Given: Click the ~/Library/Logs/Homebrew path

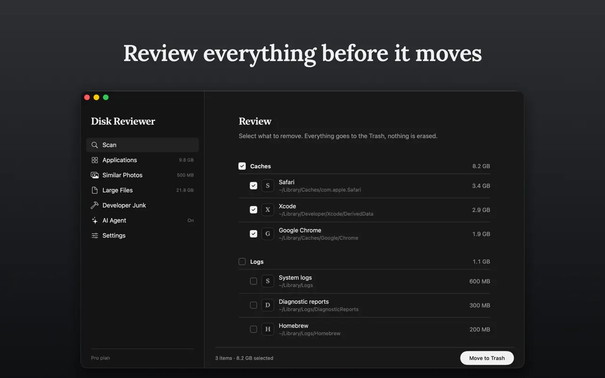Looking at the screenshot, I should pos(310,333).
